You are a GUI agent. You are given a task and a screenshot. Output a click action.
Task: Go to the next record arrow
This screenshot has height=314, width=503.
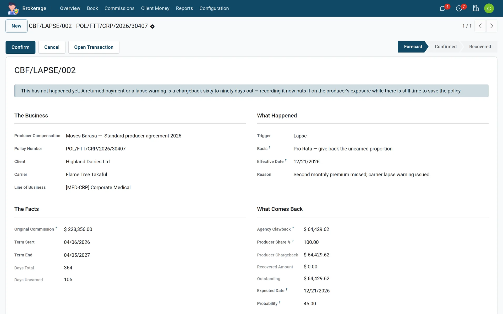[x=491, y=26]
